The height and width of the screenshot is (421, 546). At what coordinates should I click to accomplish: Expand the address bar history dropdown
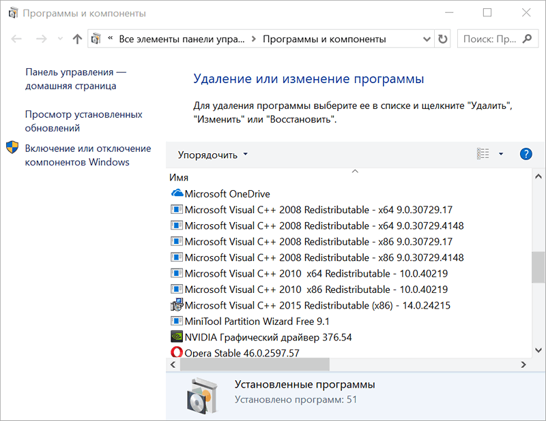coord(427,39)
